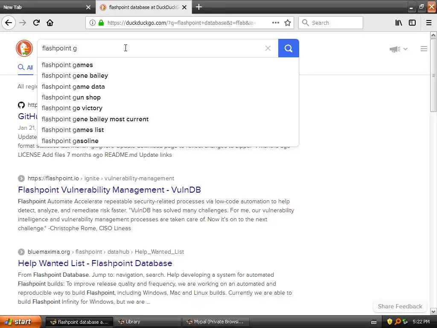This screenshot has width=437, height=328.
Task: Open the browser home page
Action: point(50,23)
